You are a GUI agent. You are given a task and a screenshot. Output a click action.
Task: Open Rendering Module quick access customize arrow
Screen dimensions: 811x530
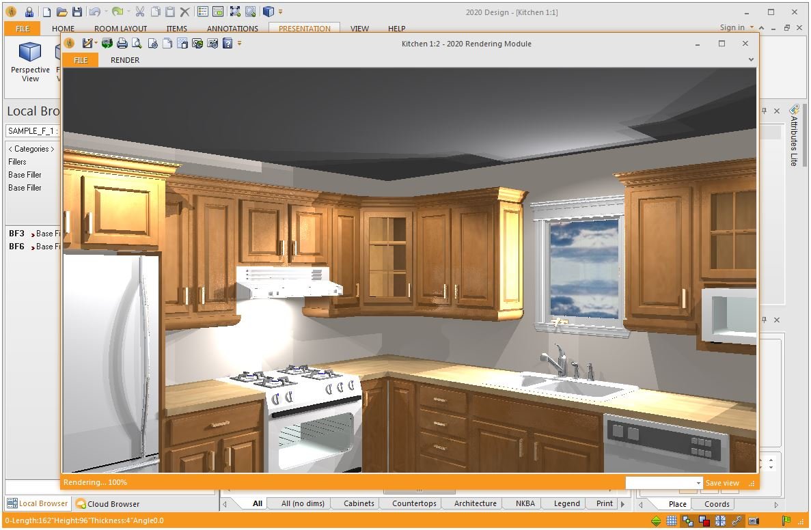[239, 44]
